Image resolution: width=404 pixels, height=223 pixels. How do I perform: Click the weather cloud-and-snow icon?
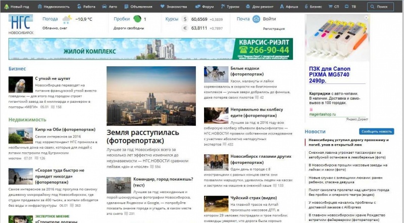(x=66, y=20)
